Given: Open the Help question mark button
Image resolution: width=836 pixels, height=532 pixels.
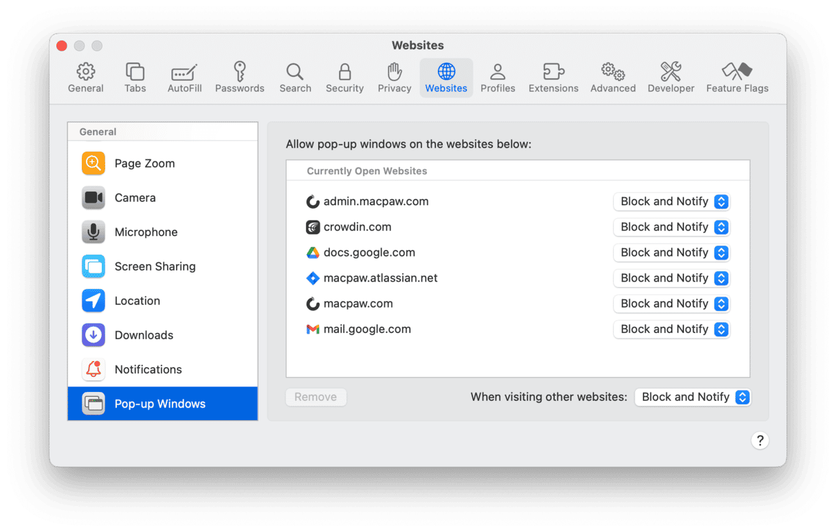Looking at the screenshot, I should click(x=760, y=441).
